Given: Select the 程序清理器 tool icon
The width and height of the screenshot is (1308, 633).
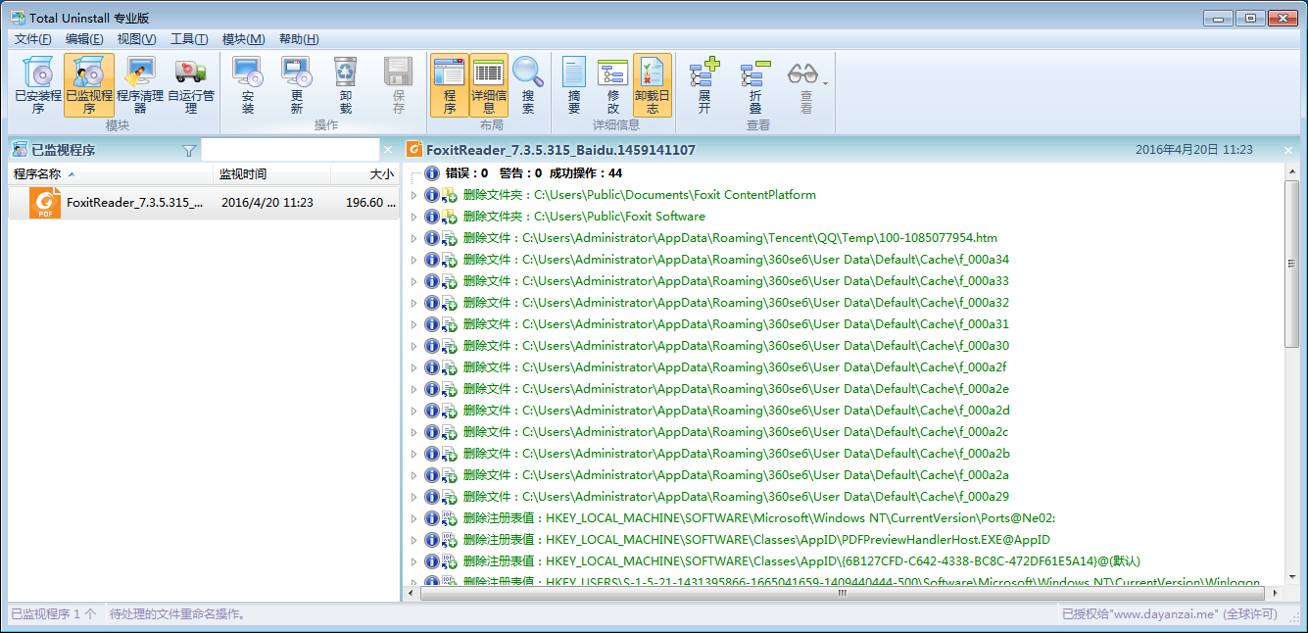Looking at the screenshot, I should point(140,85).
